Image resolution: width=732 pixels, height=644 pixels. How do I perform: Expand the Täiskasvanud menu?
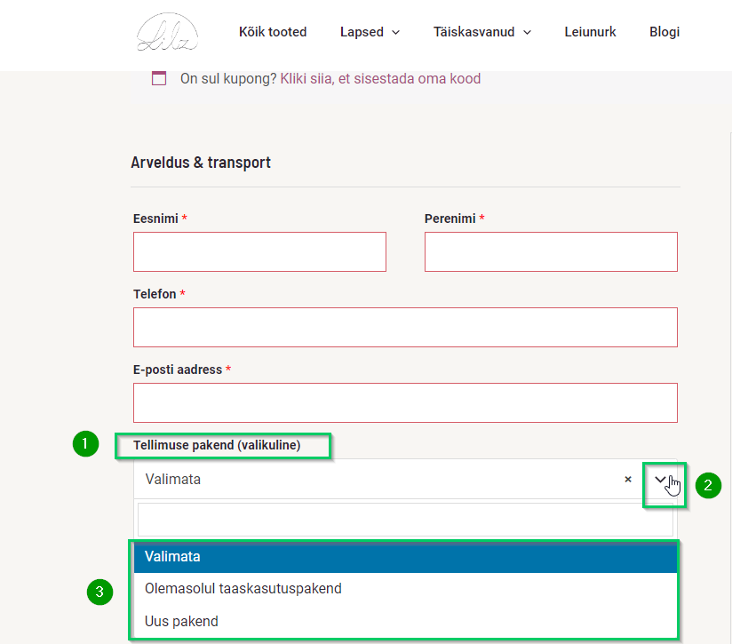click(x=481, y=32)
